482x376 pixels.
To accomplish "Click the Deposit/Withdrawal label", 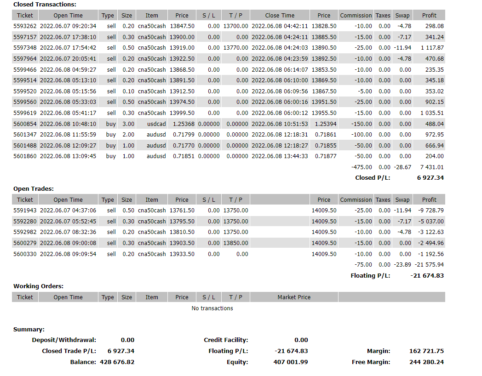I will point(64,340).
